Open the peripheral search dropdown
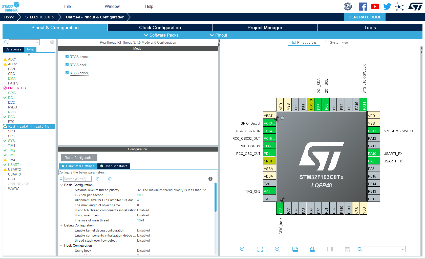 [x=37, y=42]
